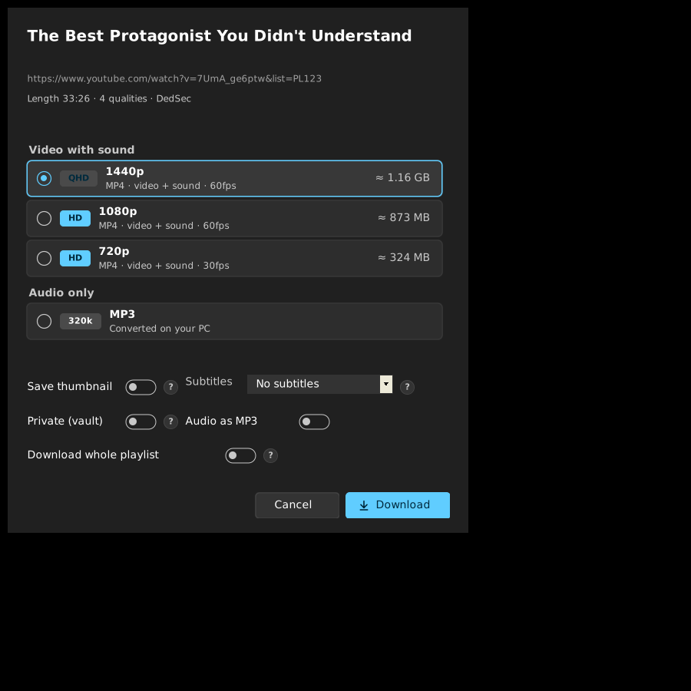Click the 'Audio only' section label

coord(61,293)
